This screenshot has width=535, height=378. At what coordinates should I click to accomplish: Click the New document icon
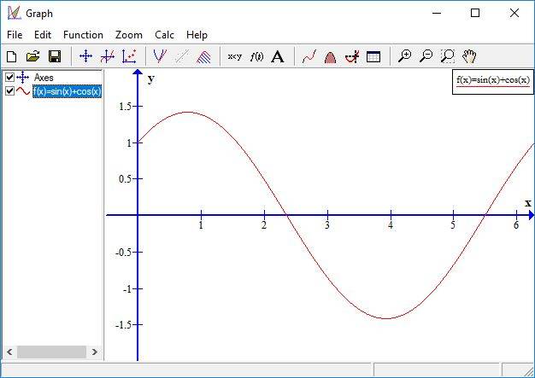(12, 56)
